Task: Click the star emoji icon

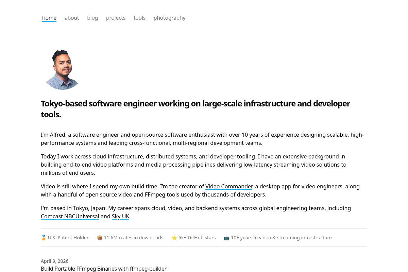Action: tap(174, 238)
